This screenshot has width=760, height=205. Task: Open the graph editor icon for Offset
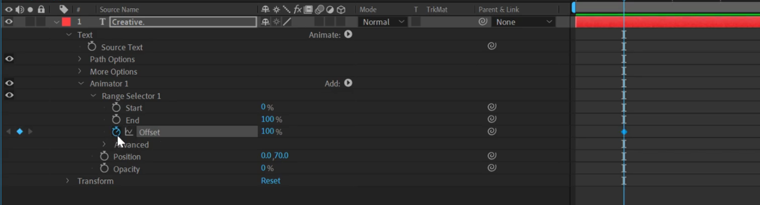coord(129,131)
